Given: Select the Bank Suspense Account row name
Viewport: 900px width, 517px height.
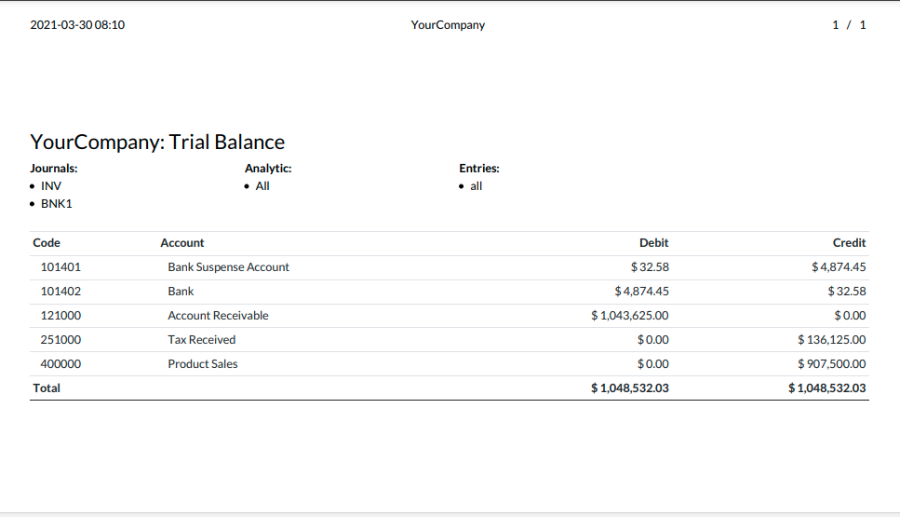Looking at the screenshot, I should 228,267.
